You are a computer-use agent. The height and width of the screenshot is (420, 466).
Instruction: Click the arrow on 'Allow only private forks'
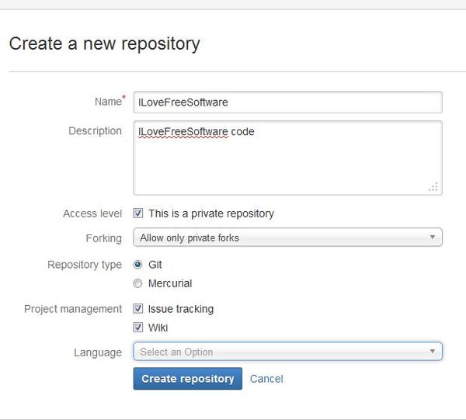(433, 238)
